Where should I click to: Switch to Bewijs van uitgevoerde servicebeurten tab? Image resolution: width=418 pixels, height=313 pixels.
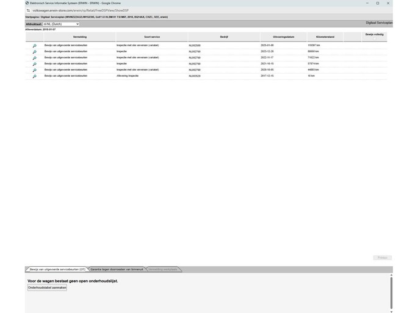(57, 269)
